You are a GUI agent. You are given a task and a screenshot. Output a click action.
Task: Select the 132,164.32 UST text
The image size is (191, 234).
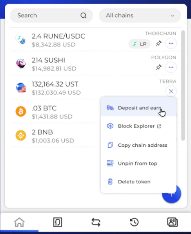[x=55, y=84]
